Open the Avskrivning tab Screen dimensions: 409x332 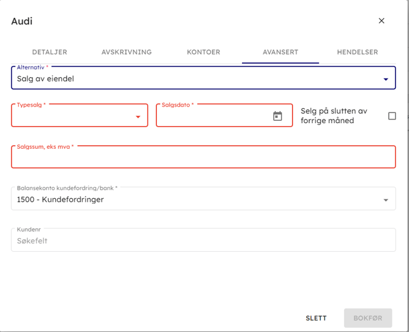click(127, 52)
